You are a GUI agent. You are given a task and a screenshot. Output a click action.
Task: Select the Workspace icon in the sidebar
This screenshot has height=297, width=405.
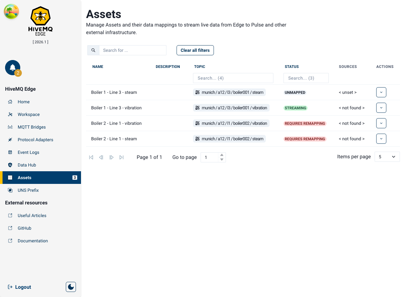(x=11, y=114)
